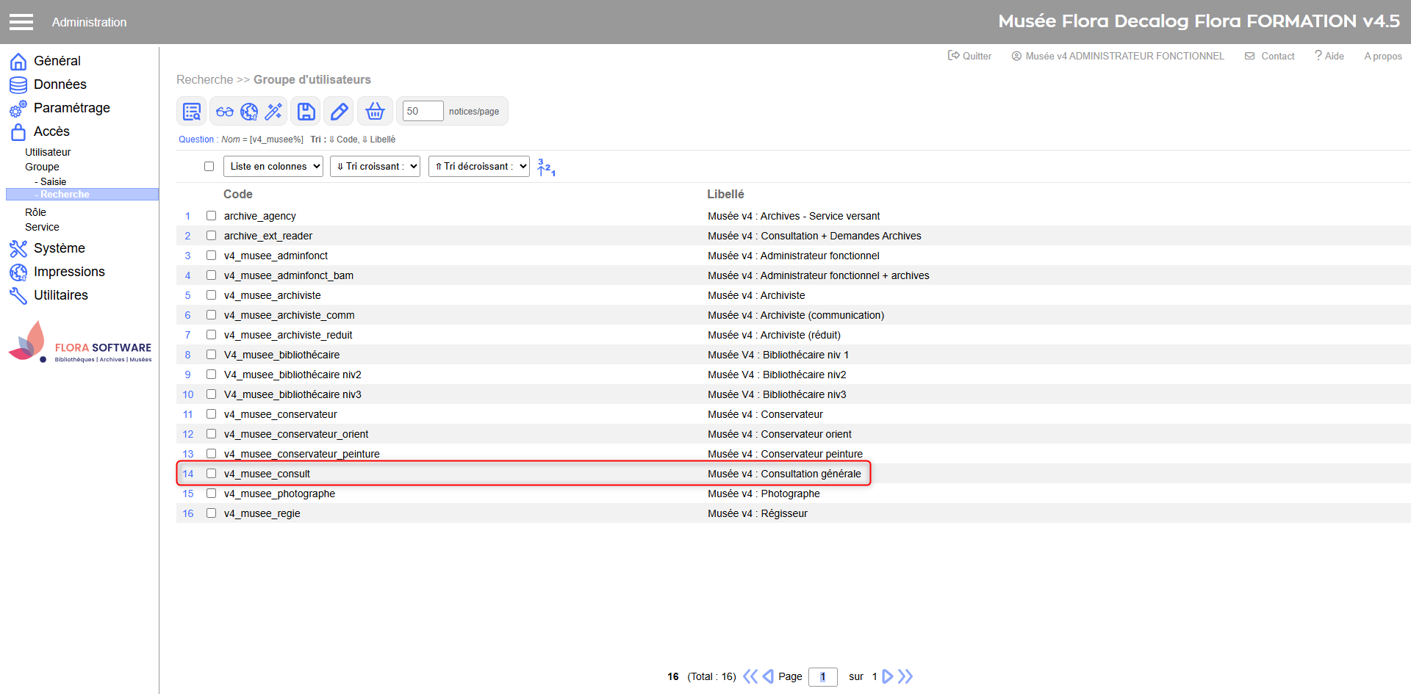Click the search list icon in toolbar
Viewport: 1411px width, 694px height.
(x=192, y=112)
